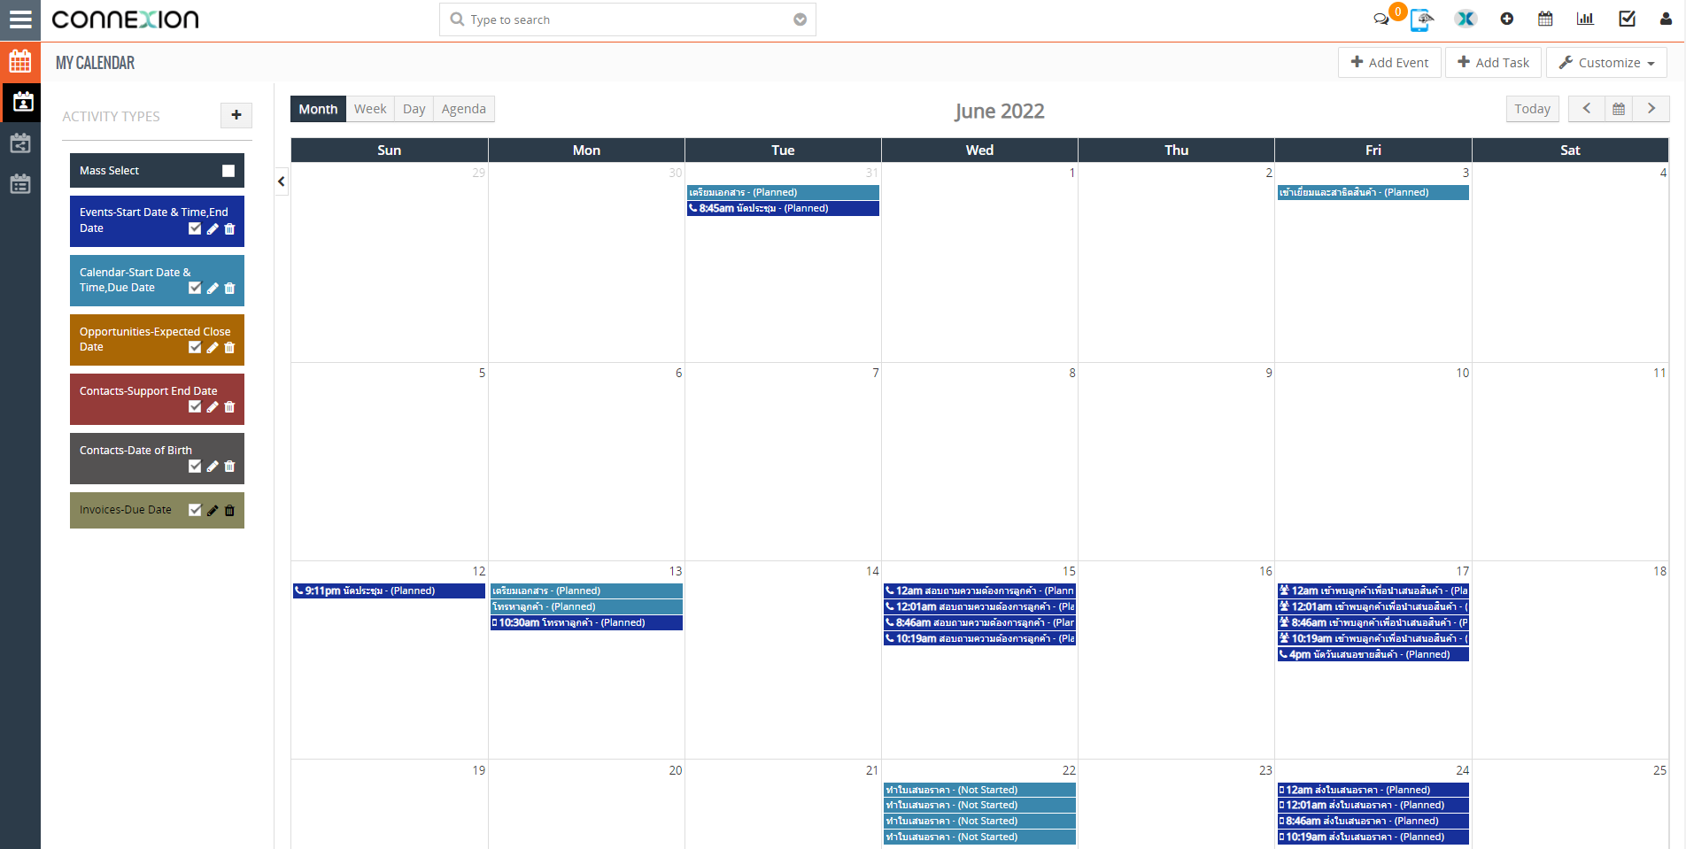Open the hamburger main menu
The height and width of the screenshot is (849, 1686).
19,19
